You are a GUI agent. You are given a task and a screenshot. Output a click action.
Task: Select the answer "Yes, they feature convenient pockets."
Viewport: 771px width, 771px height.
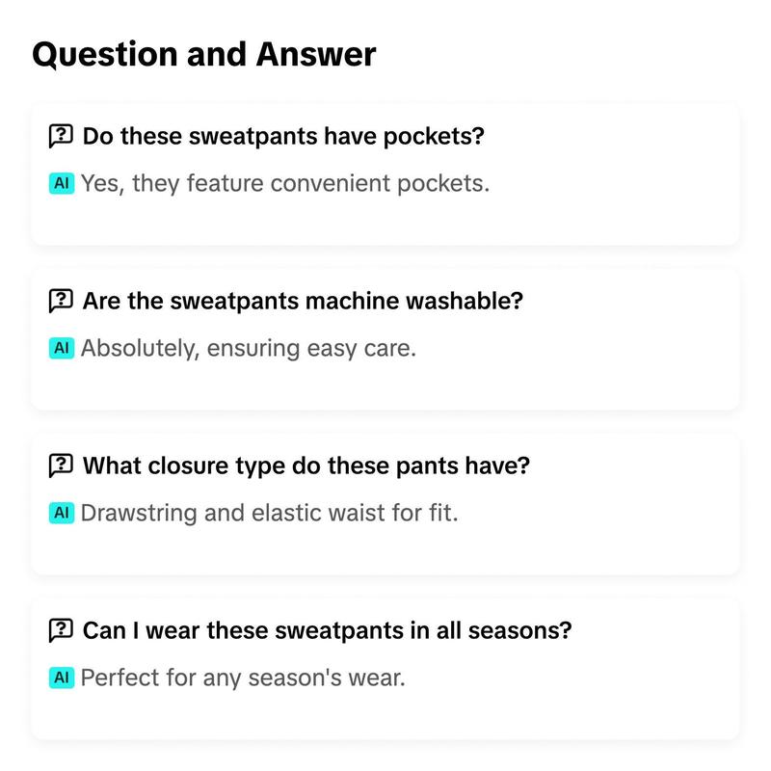coord(285,183)
